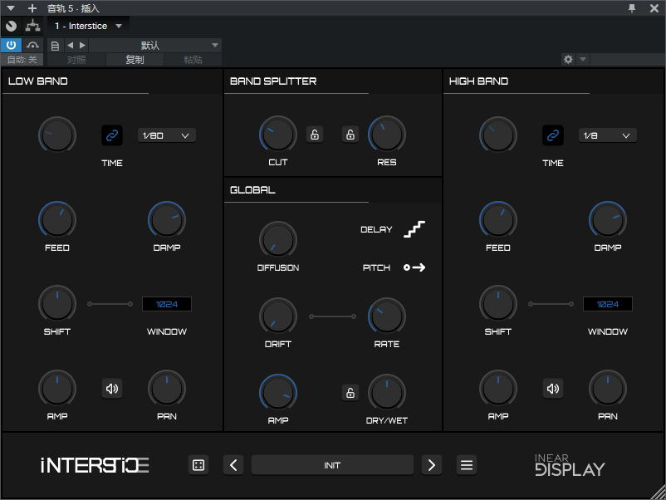Click the DRY/WET knob
Screen dimensions: 666x500
[x=386, y=393]
